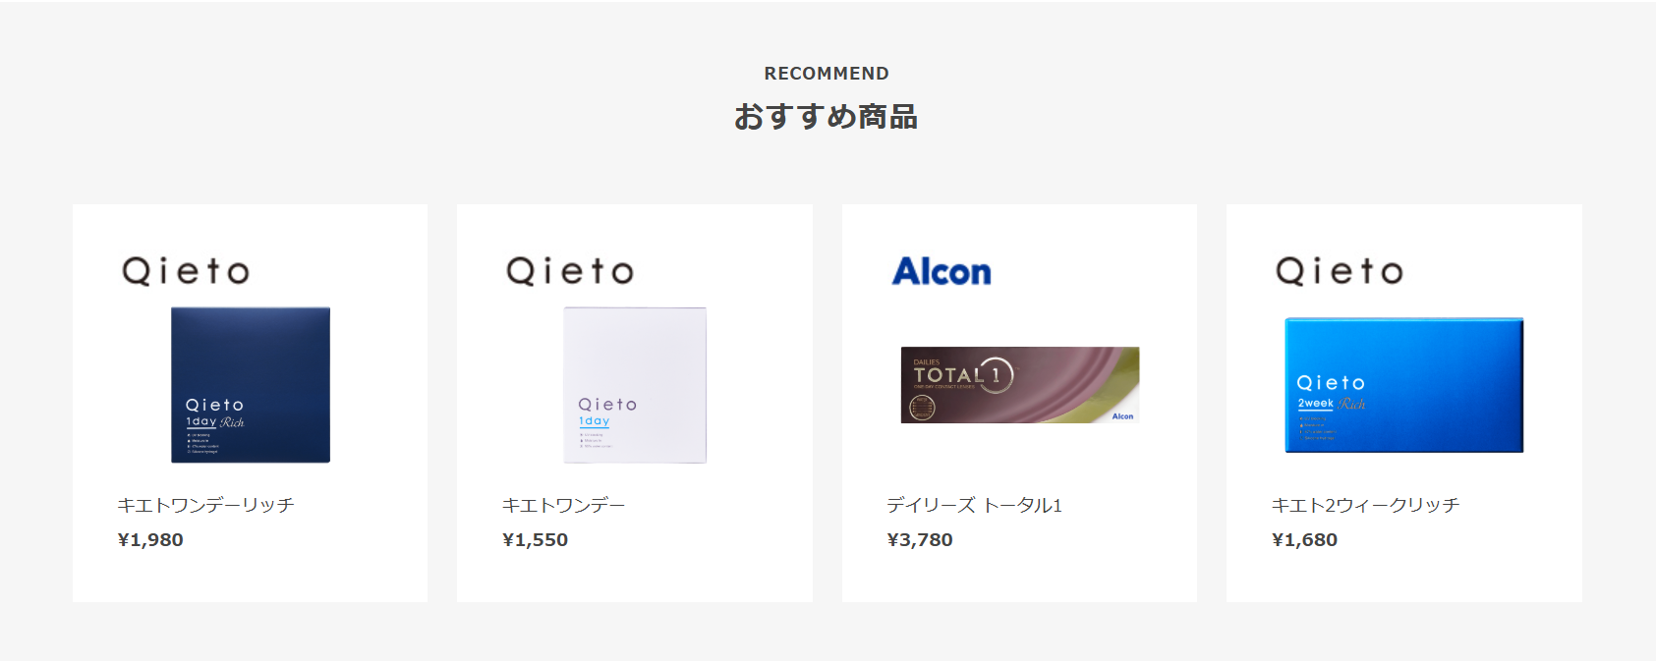
Task: Select the デイリーズ トータル1 product name
Action: point(974,505)
